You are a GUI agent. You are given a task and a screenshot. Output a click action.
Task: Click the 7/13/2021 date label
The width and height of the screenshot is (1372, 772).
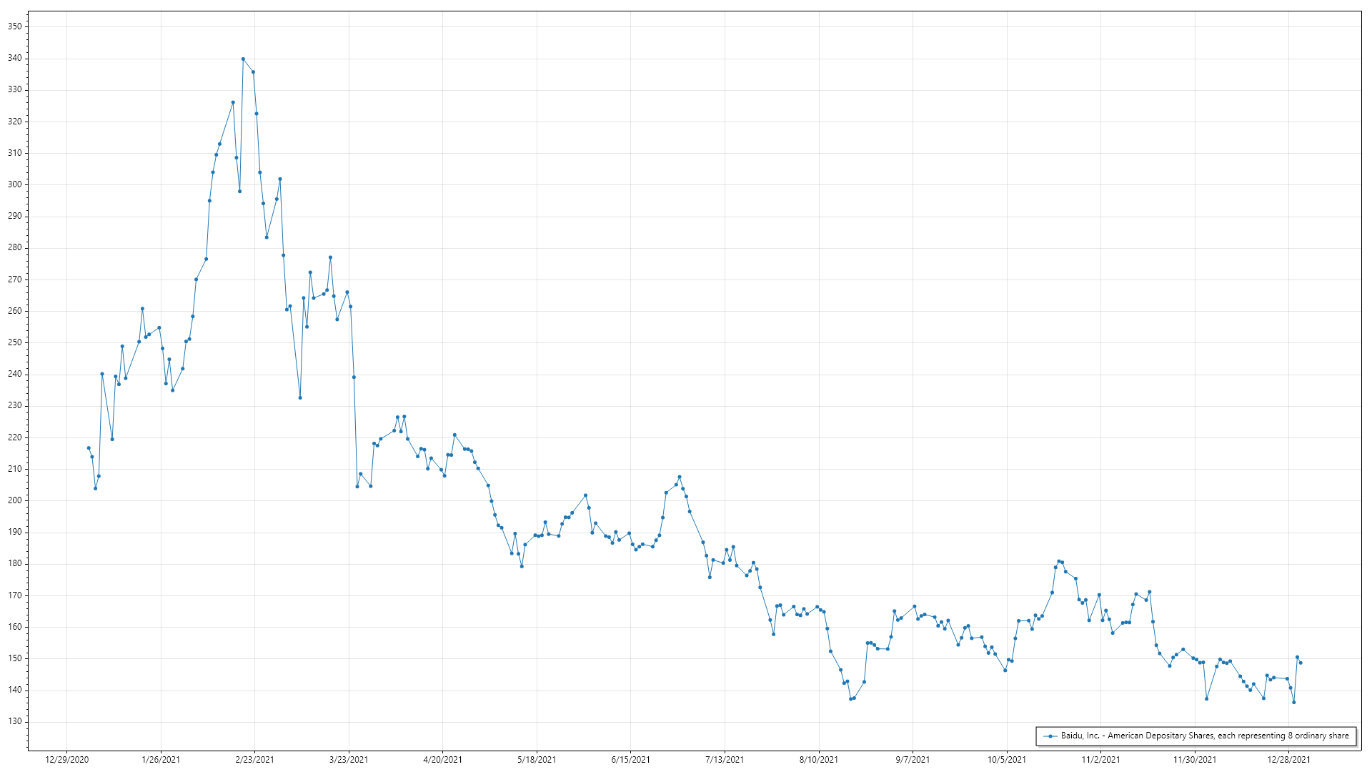point(725,760)
